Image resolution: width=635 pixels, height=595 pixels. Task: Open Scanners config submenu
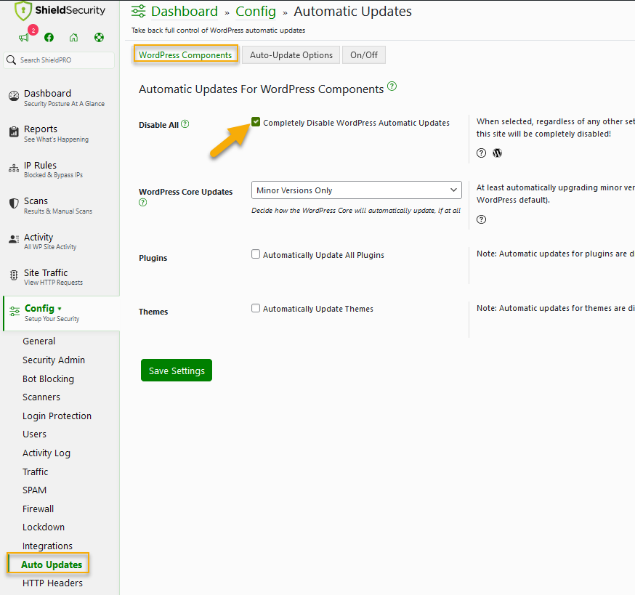pyautogui.click(x=41, y=397)
